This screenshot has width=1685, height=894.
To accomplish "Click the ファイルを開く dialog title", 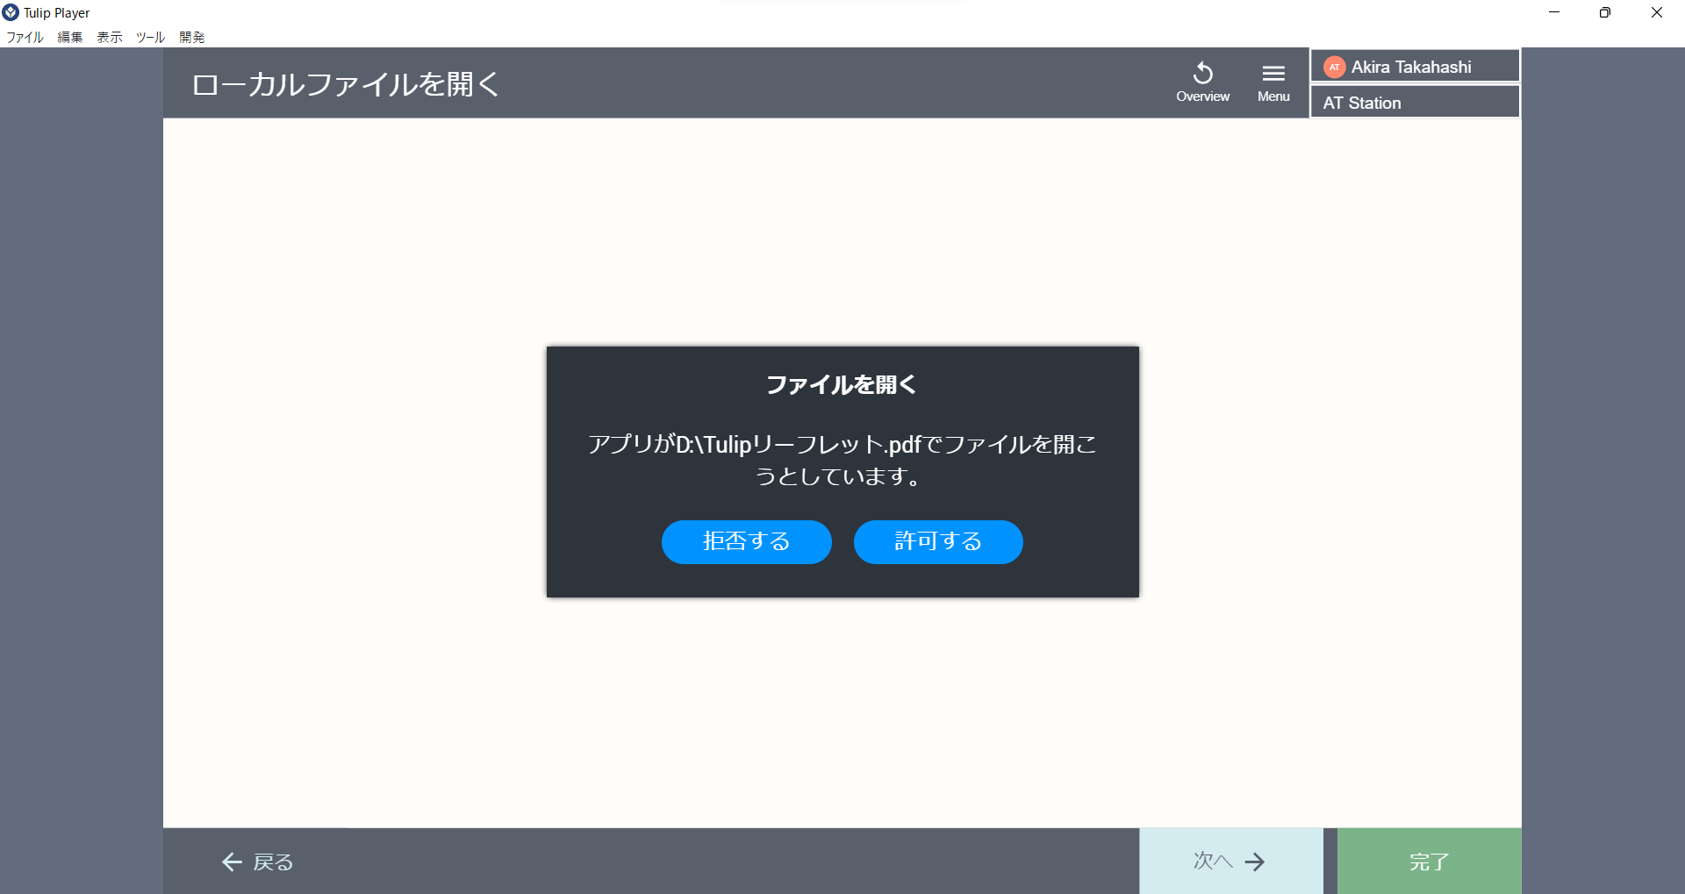I will [842, 384].
